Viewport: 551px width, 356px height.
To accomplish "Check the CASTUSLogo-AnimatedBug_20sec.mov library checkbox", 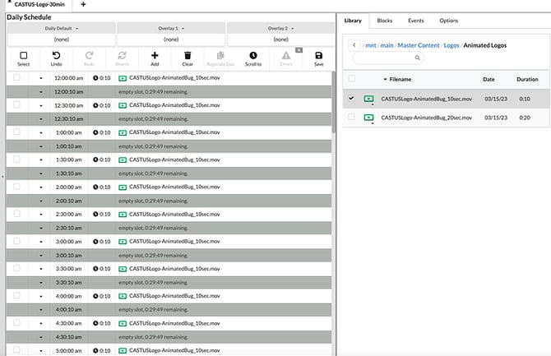I will (x=352, y=118).
